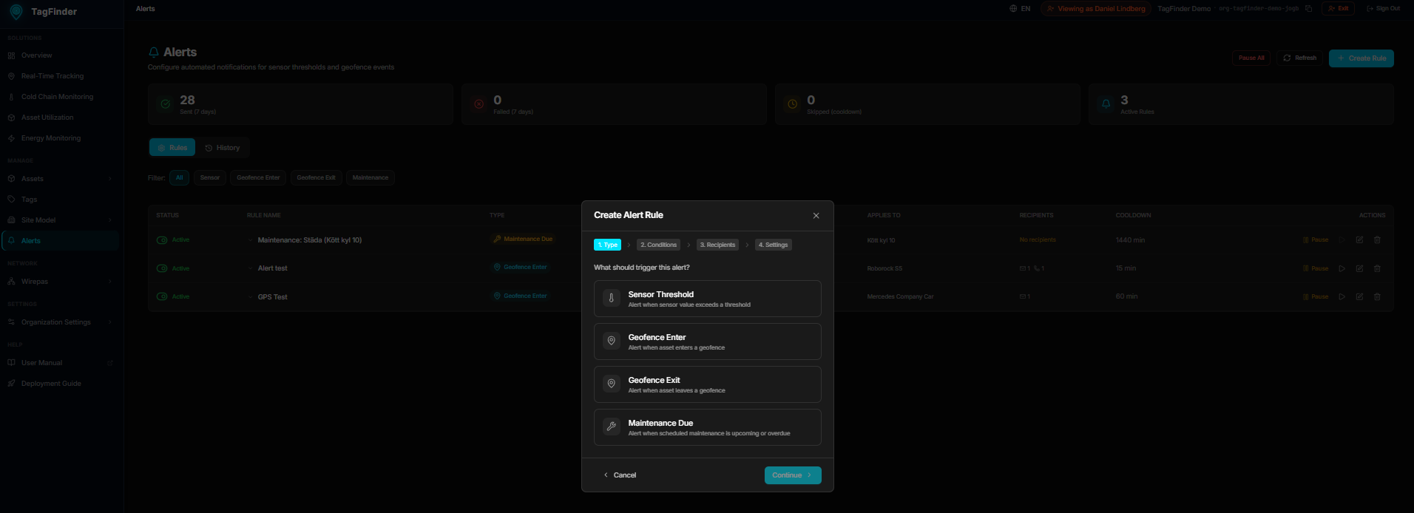Screen dimensions: 1414x513
Task: Test-run the Roborock S5 rule play icon
Action: (1342, 268)
